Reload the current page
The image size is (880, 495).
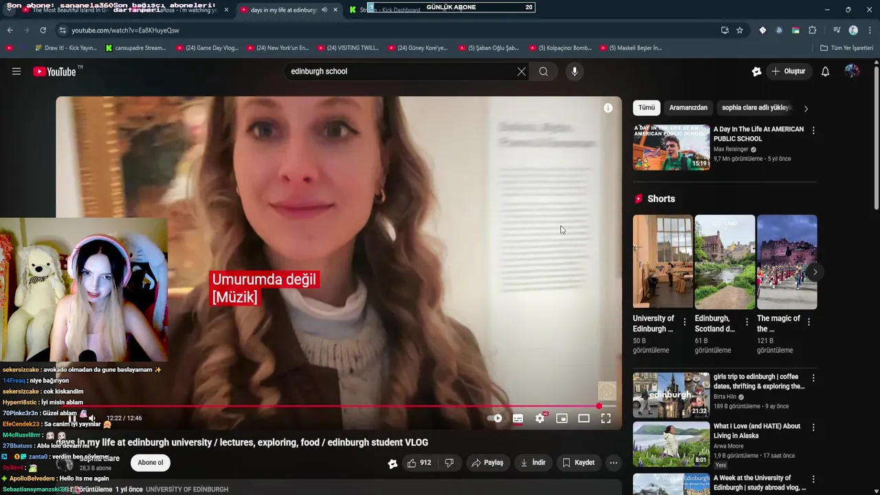pyautogui.click(x=43, y=30)
